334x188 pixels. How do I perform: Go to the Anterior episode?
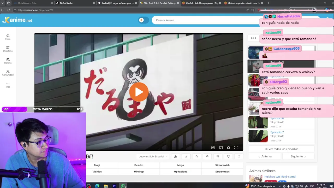pyautogui.click(x=265, y=156)
